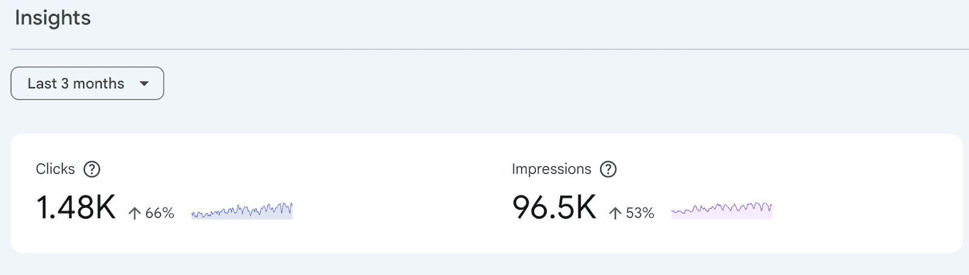Click the "Clicks" metric label
Image resolution: width=969 pixels, height=275 pixels.
[55, 169]
